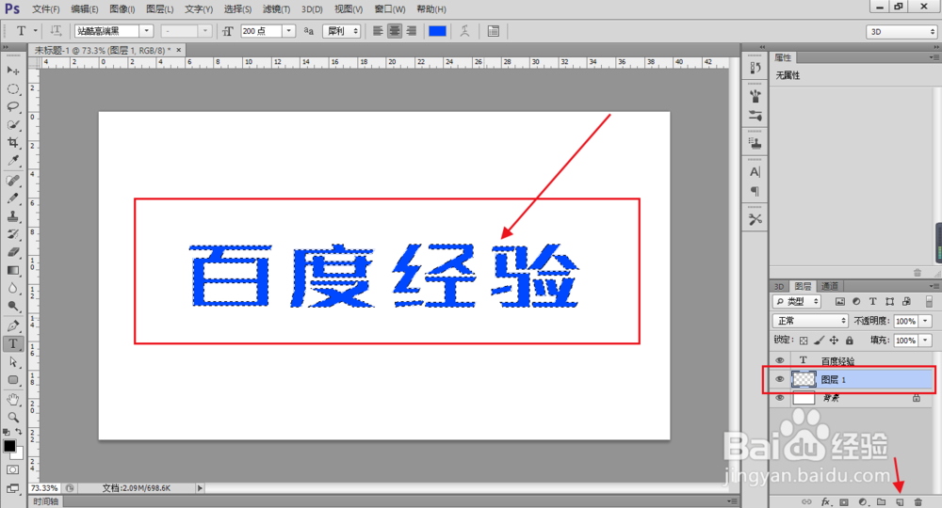This screenshot has height=508, width=942.
Task: Switch to the 通道 tab
Action: point(830,286)
